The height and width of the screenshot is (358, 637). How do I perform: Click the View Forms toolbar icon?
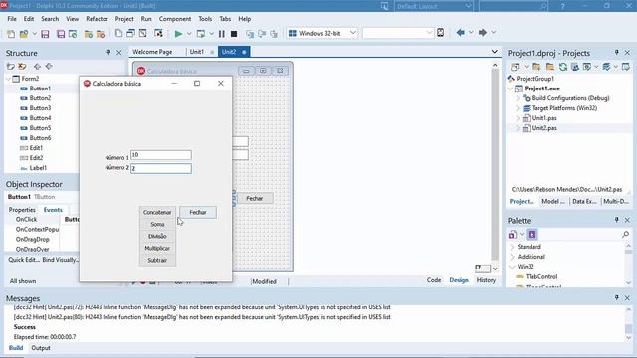point(130,33)
